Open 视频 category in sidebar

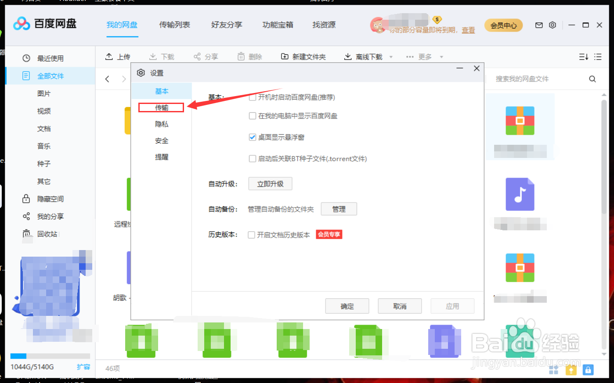tap(44, 111)
